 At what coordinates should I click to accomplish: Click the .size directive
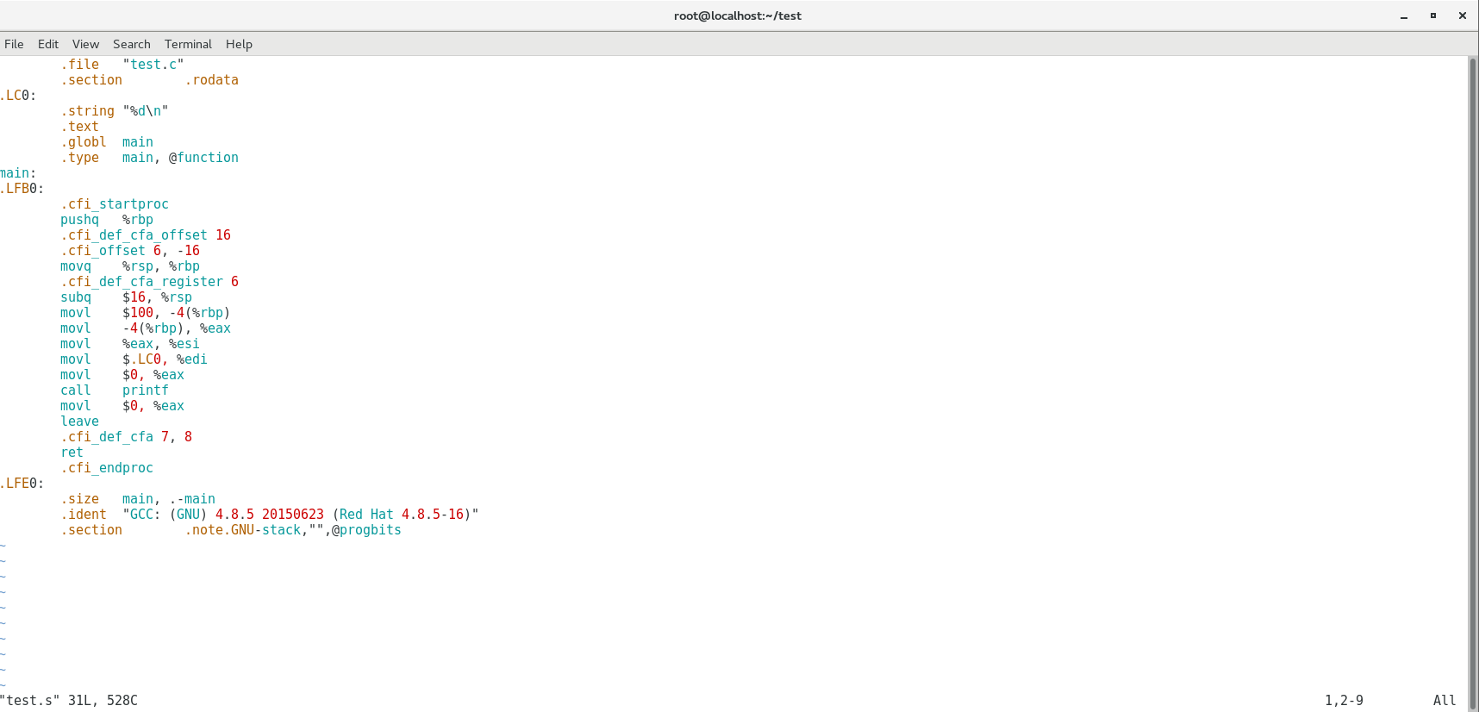click(x=80, y=499)
